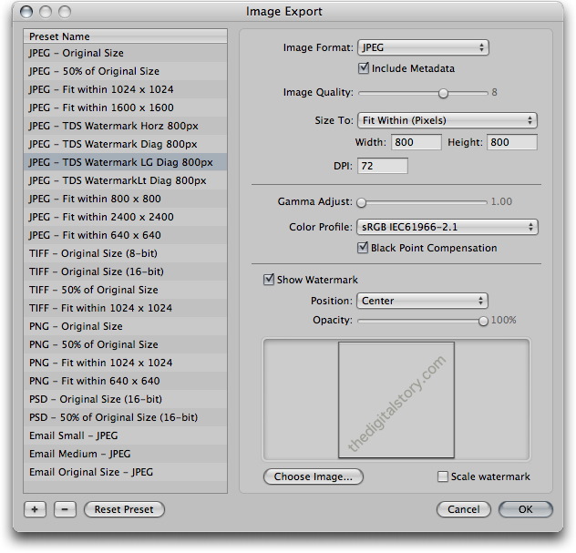
Task: Open the Color Profile dropdown
Action: click(447, 227)
